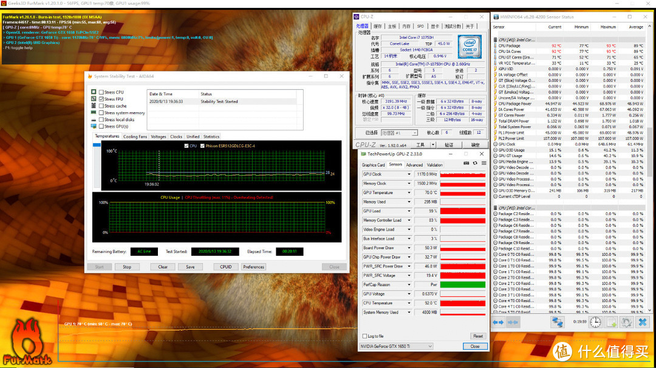This screenshot has width=656, height=368.
Task: Click the HWiNFO blue X close sensors icon
Action: click(642, 322)
